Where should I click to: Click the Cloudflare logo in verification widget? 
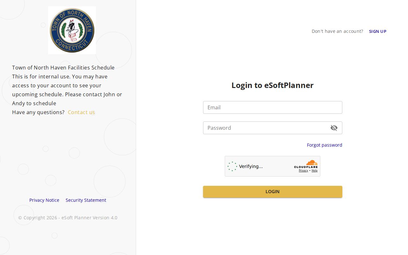(306, 164)
